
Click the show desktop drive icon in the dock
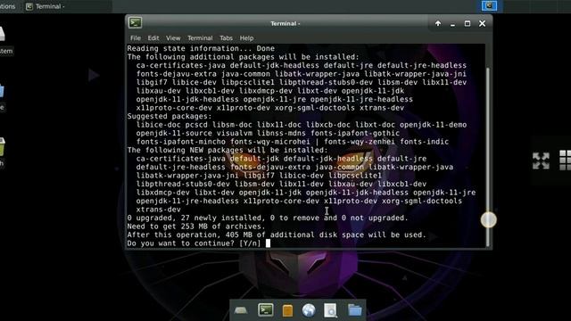click(x=241, y=310)
